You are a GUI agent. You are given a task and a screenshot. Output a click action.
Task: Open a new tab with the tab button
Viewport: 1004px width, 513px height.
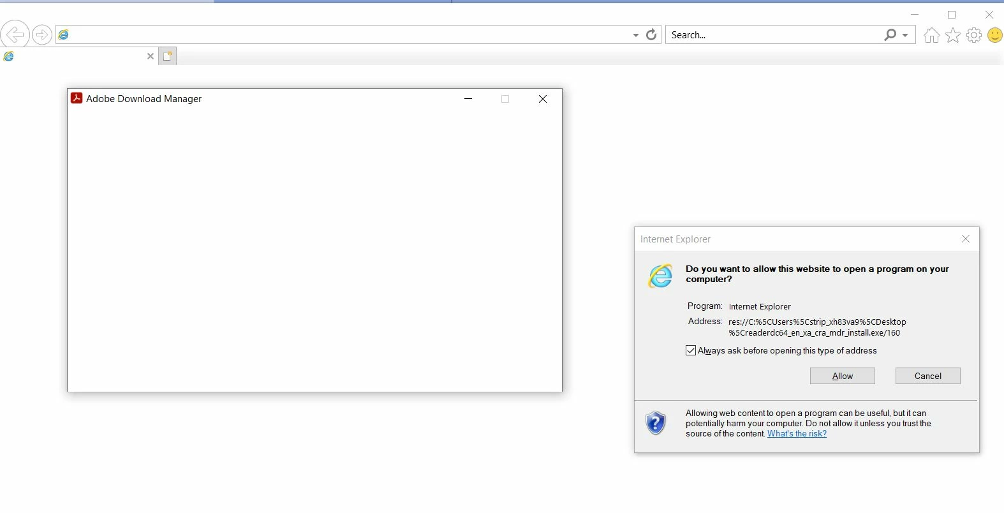coord(167,56)
